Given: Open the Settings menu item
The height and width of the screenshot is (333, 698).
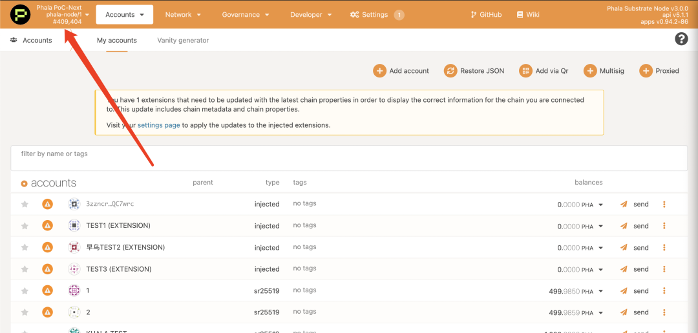Looking at the screenshot, I should [375, 14].
